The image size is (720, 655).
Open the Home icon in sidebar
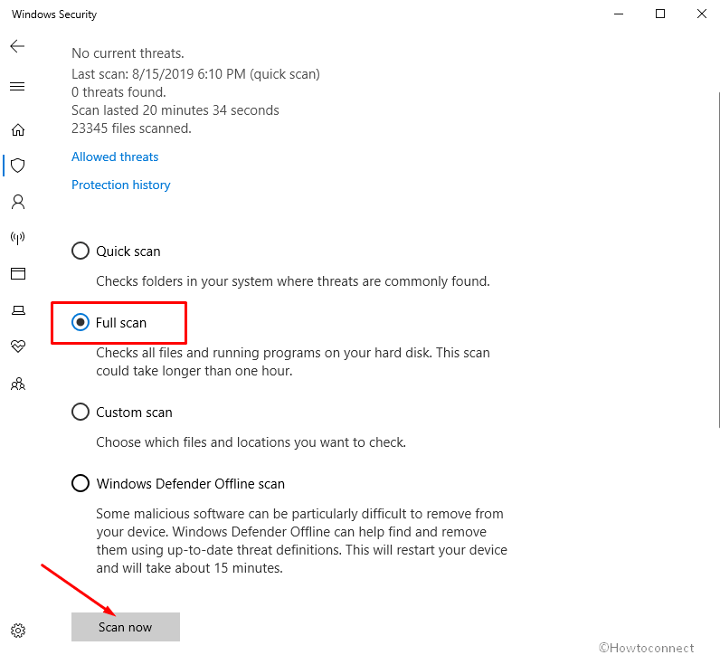18,130
